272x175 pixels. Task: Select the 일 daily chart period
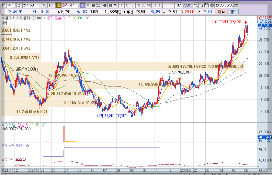point(83,5)
